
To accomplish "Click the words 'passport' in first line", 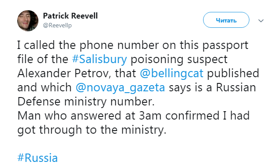I will click(225, 45).
